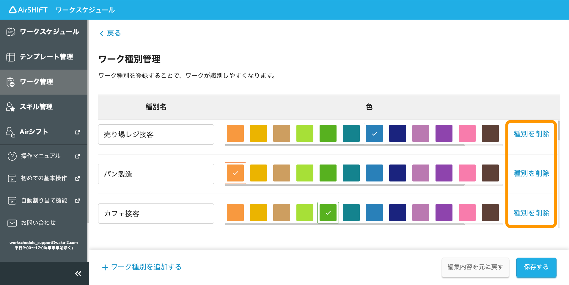Click 編集内容を元に戻す button
This screenshot has height=285, width=569.
[475, 267]
